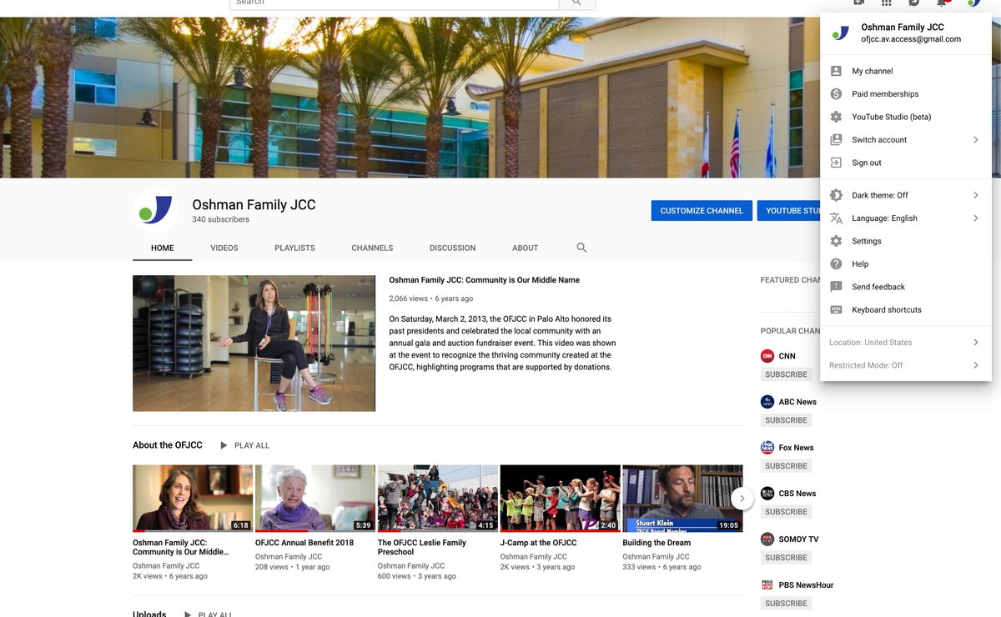Switch to the CHANNELS tab
Image resolution: width=1001 pixels, height=617 pixels.
click(x=372, y=248)
